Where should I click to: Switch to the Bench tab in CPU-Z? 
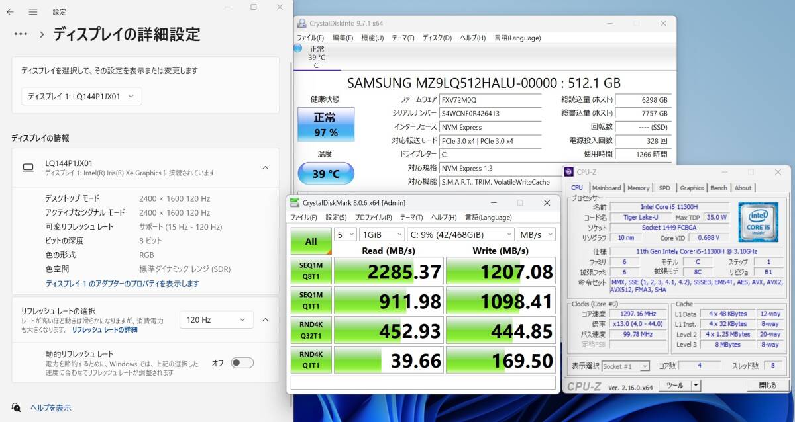[719, 188]
